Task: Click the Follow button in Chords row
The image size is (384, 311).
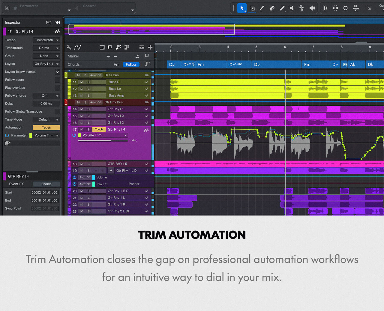Action: tap(131, 64)
